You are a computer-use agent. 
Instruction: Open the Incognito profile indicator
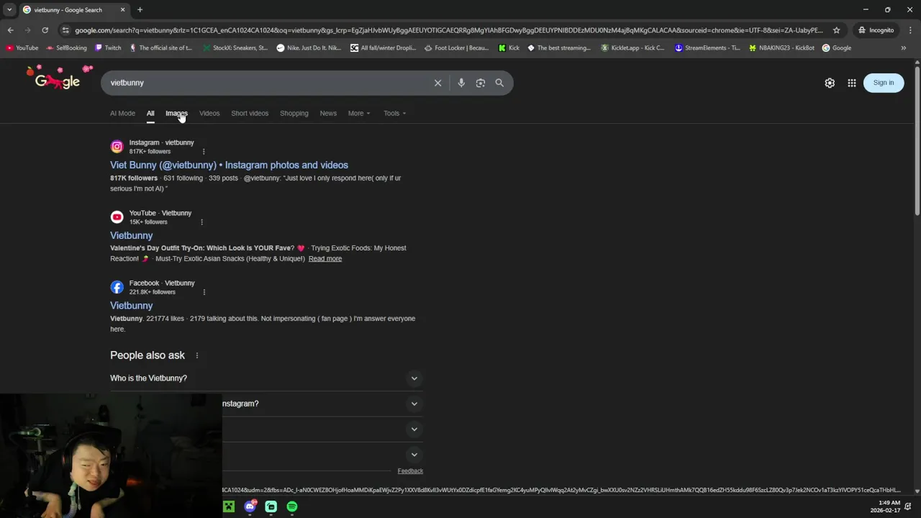pyautogui.click(x=876, y=30)
